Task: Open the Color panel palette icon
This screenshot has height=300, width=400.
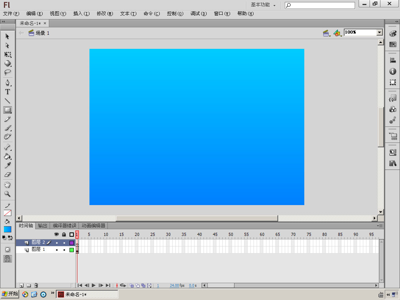Action: (x=393, y=34)
